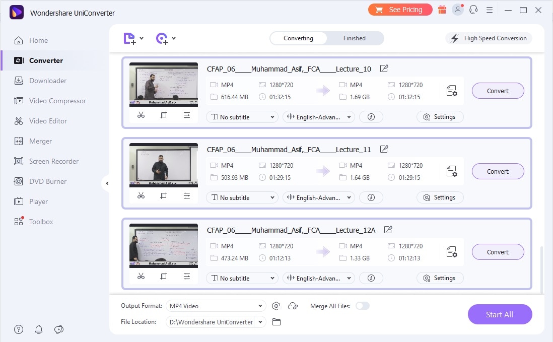The height and width of the screenshot is (342, 553).
Task: Switch to the Converting tab
Action: click(298, 38)
